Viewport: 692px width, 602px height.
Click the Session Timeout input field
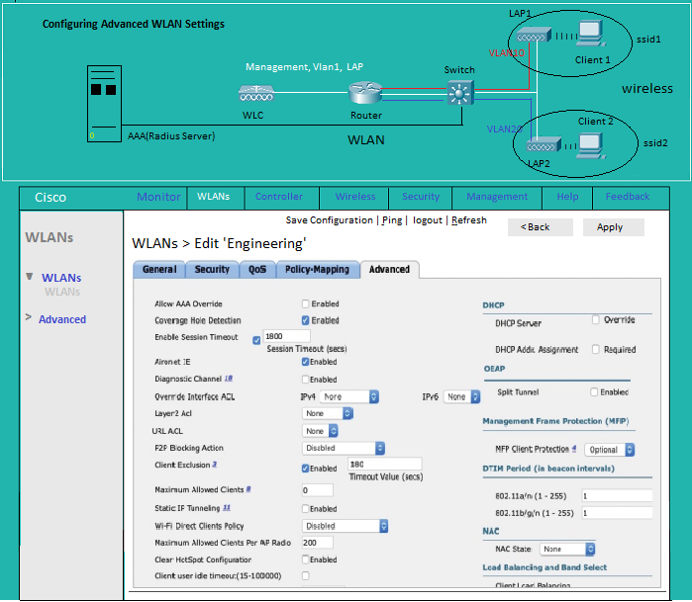tap(286, 336)
